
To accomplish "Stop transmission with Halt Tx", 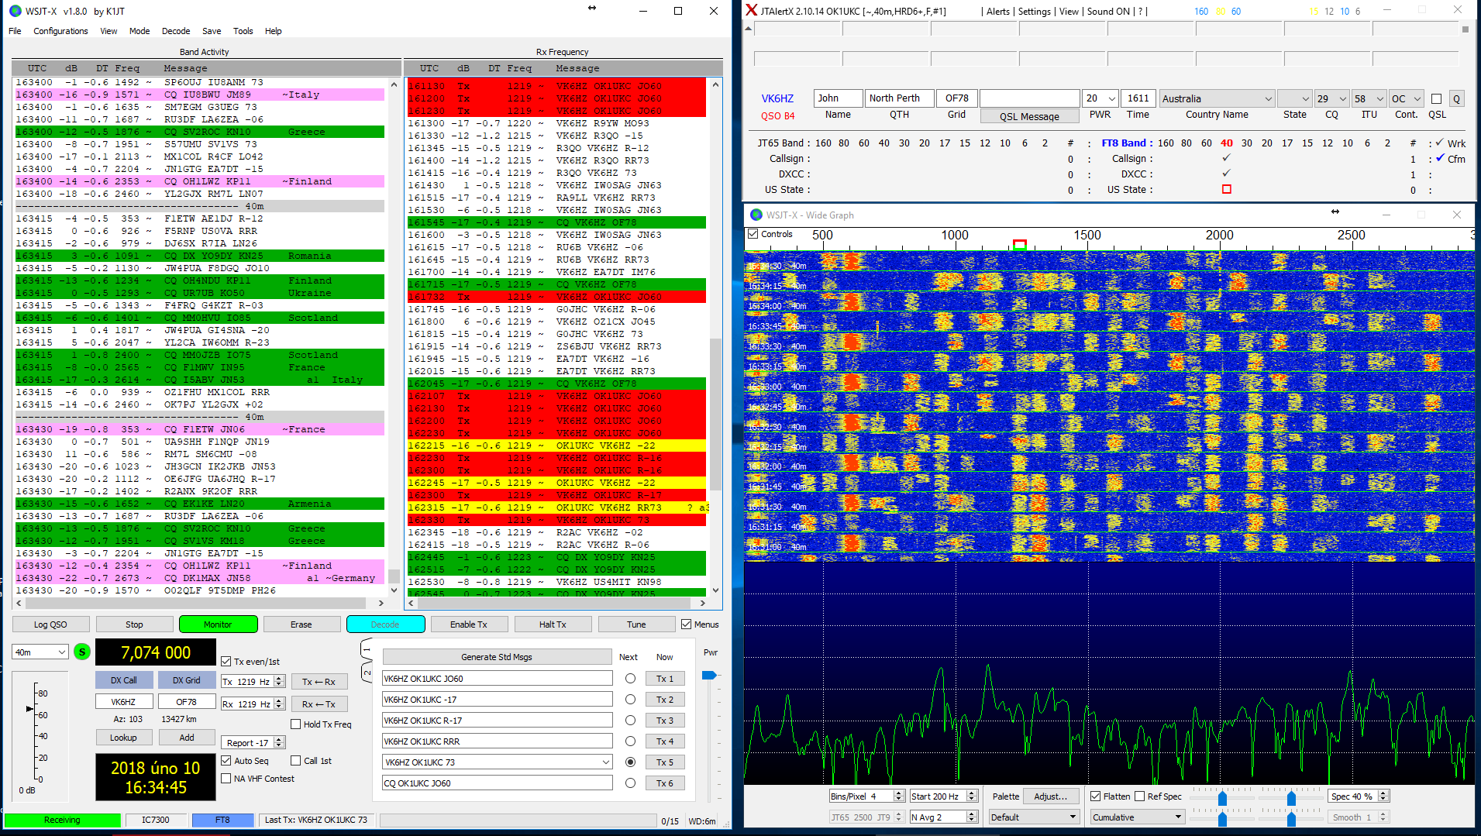I will [553, 624].
